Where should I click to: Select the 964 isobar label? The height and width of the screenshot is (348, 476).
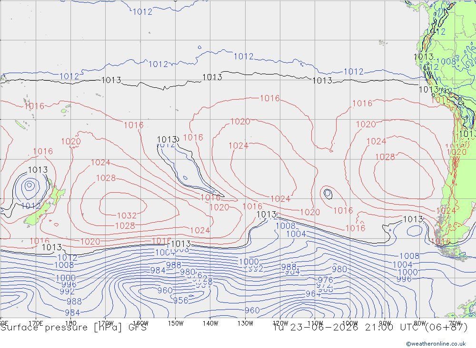[x=313, y=294]
